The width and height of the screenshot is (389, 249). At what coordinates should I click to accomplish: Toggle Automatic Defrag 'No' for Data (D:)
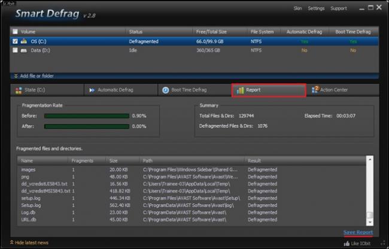[304, 50]
